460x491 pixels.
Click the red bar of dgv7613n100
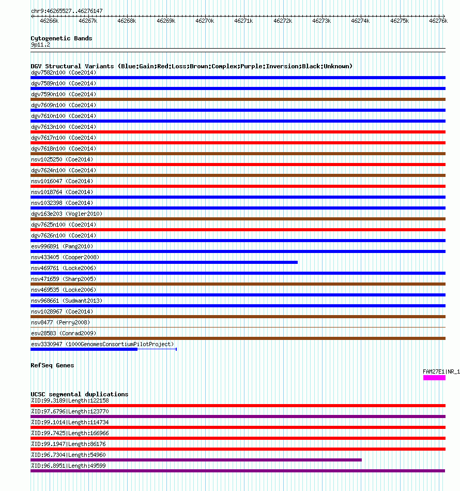[x=238, y=132]
